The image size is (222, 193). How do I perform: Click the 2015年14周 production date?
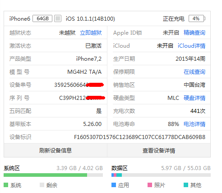190,59
